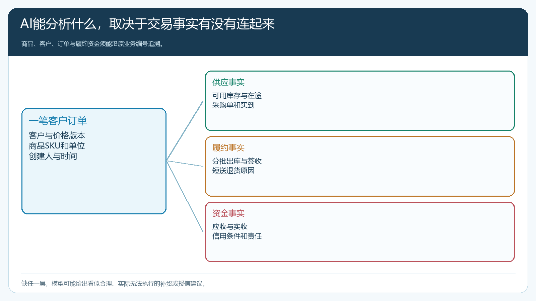536x301 pixels.
Task: Select the 可用库存与在途 text
Action: click(x=237, y=96)
